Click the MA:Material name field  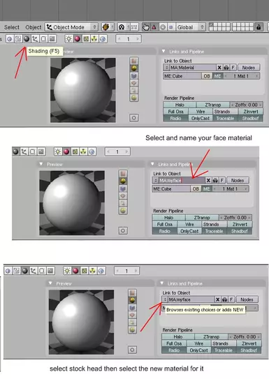[193, 68]
